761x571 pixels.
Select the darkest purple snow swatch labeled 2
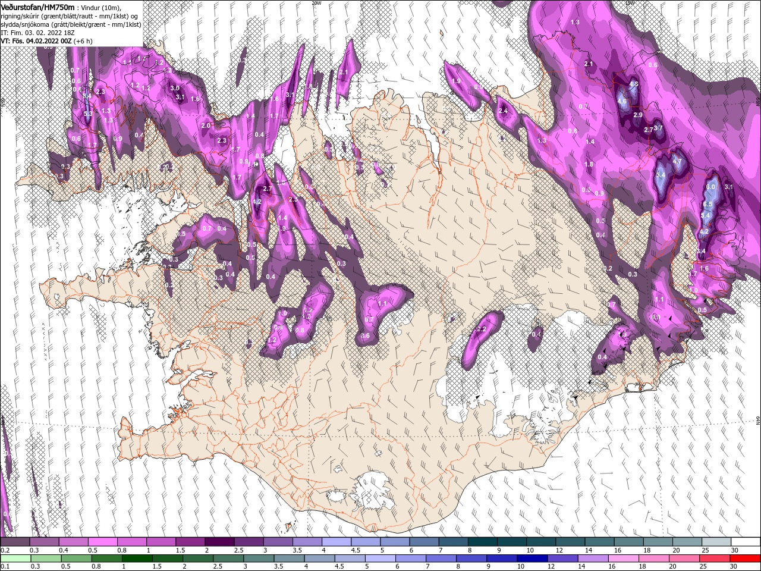[x=219, y=542]
